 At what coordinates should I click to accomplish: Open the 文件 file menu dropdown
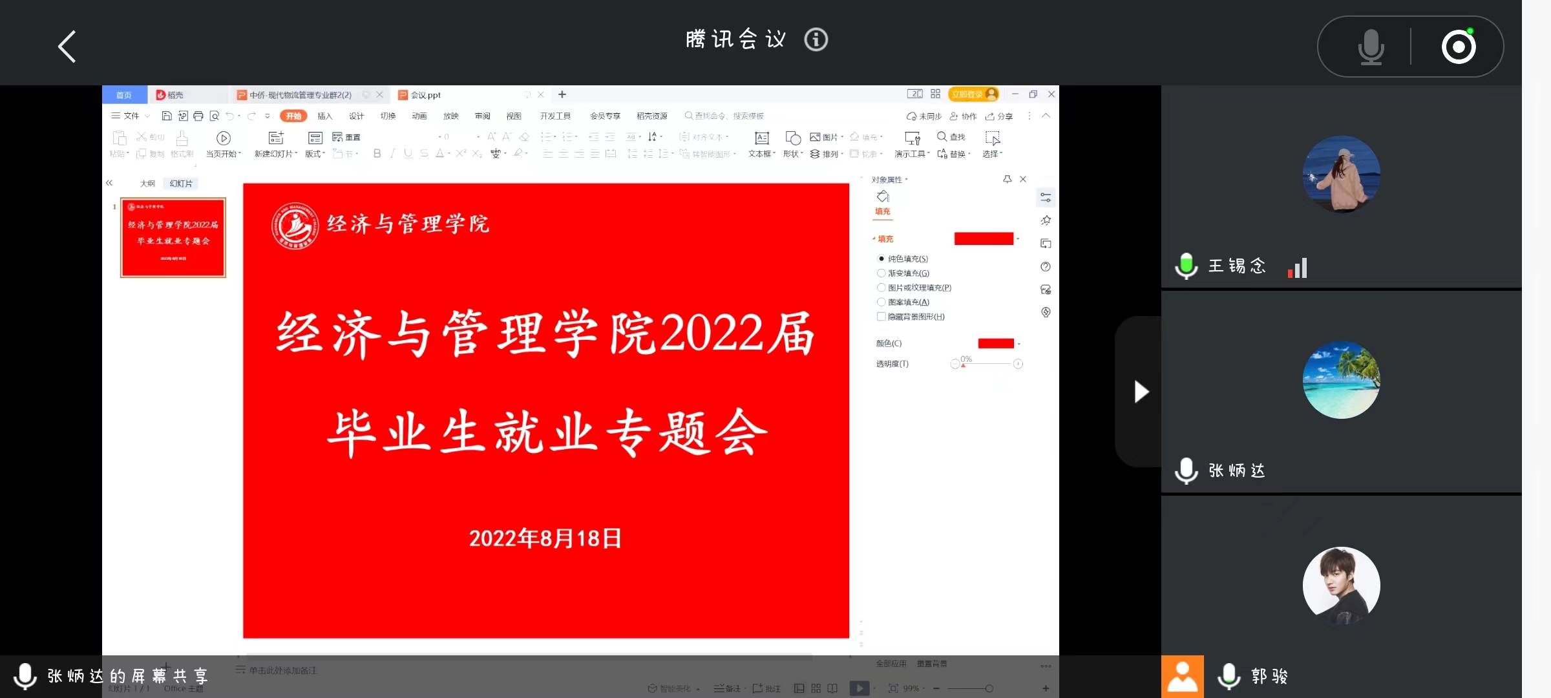point(131,116)
